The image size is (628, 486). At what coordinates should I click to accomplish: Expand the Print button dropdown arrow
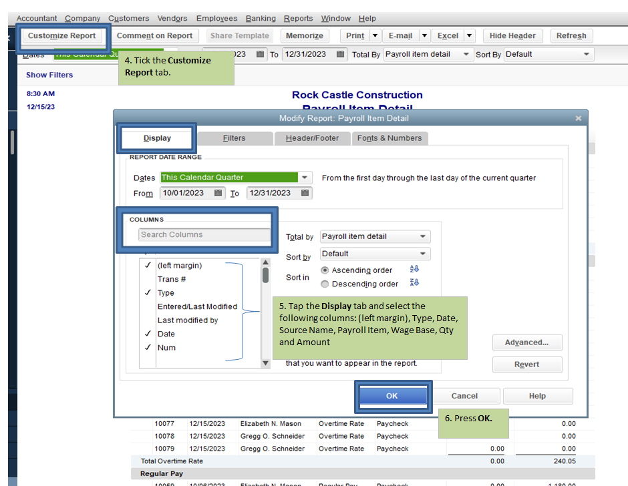pyautogui.click(x=375, y=35)
